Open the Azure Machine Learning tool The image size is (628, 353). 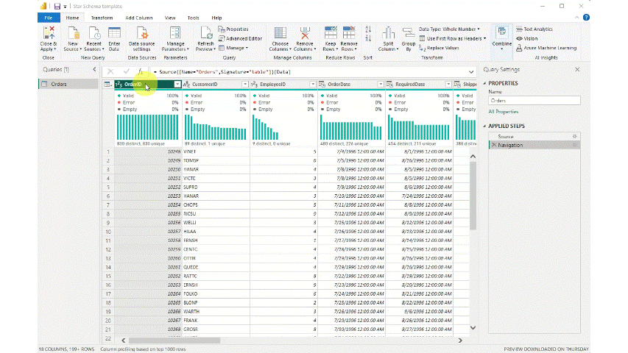tap(549, 48)
